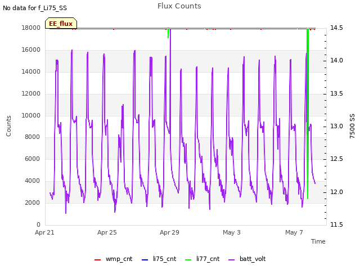The height and width of the screenshot is (270, 360).
Task: Click the 16000 left axis tick label
Action: point(31,50)
